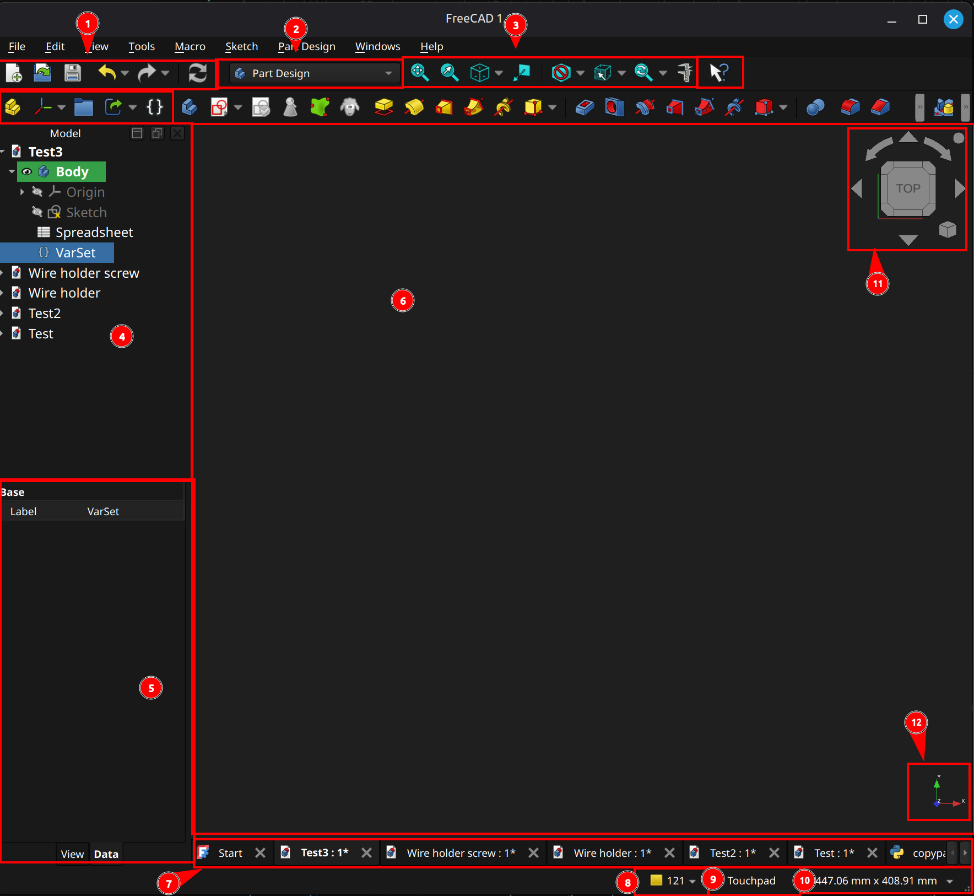Viewport: 974px width, 896px height.
Task: Click the Touchpad navigation style button
Action: coord(751,881)
